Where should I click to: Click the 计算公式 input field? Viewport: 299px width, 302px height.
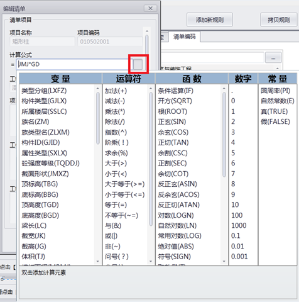click(75, 64)
